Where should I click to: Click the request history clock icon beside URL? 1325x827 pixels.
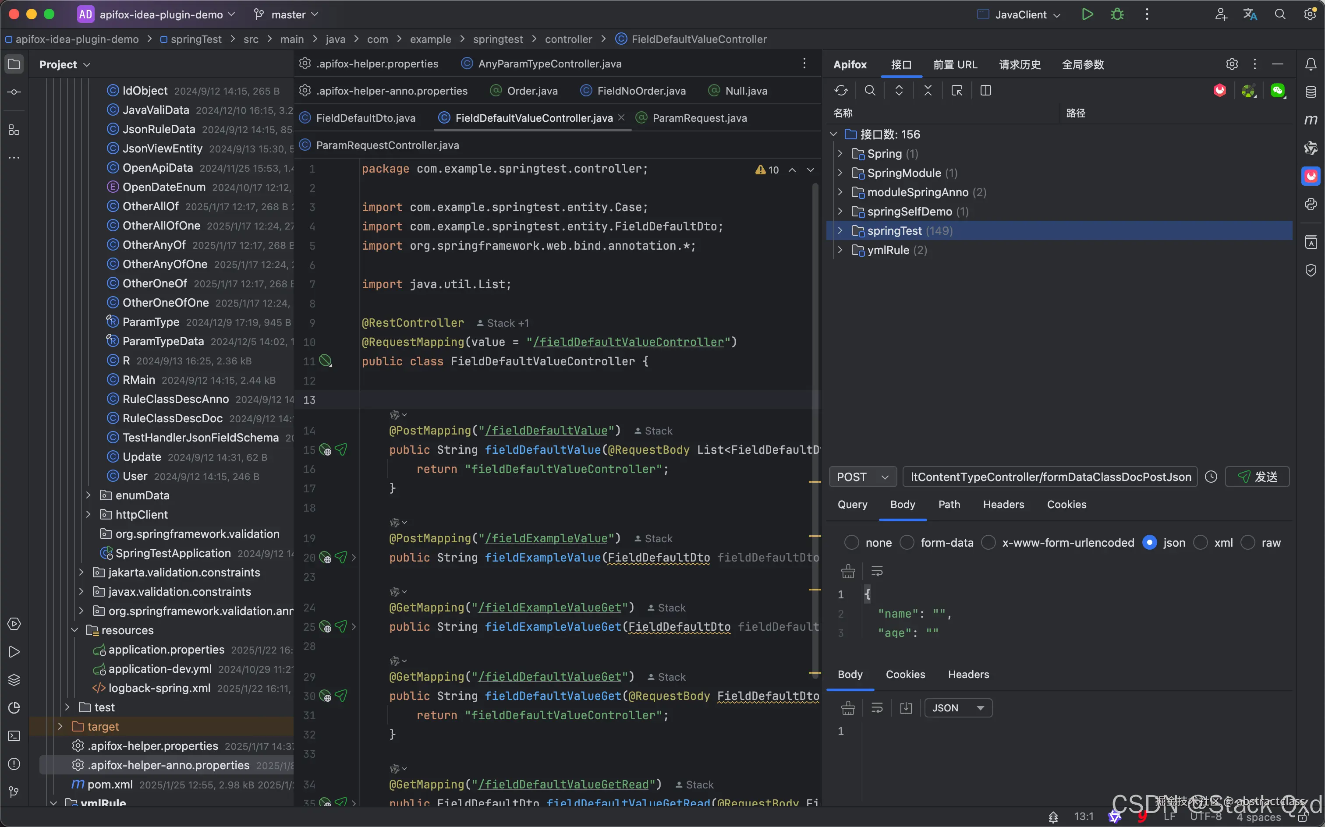click(1211, 477)
